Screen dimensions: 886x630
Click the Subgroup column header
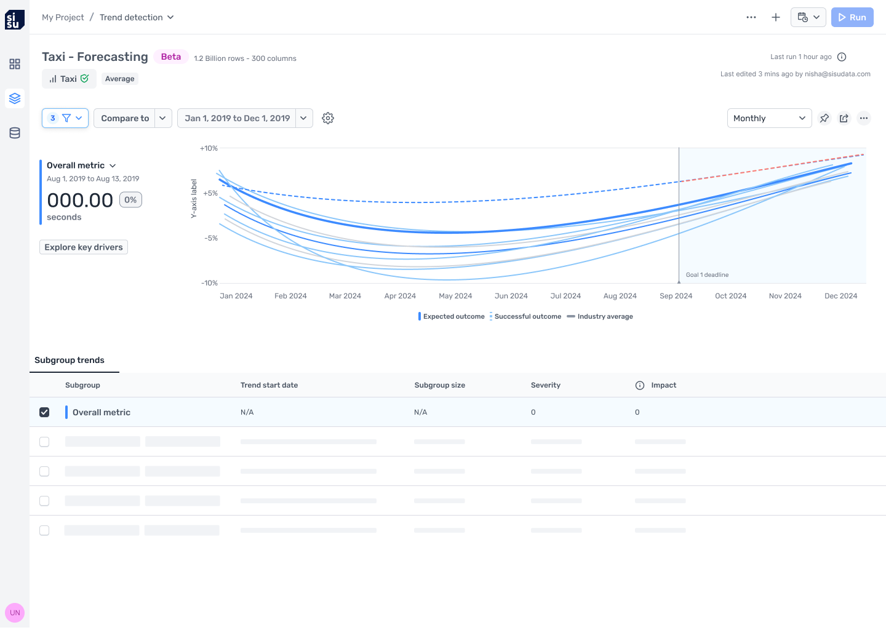click(x=82, y=385)
